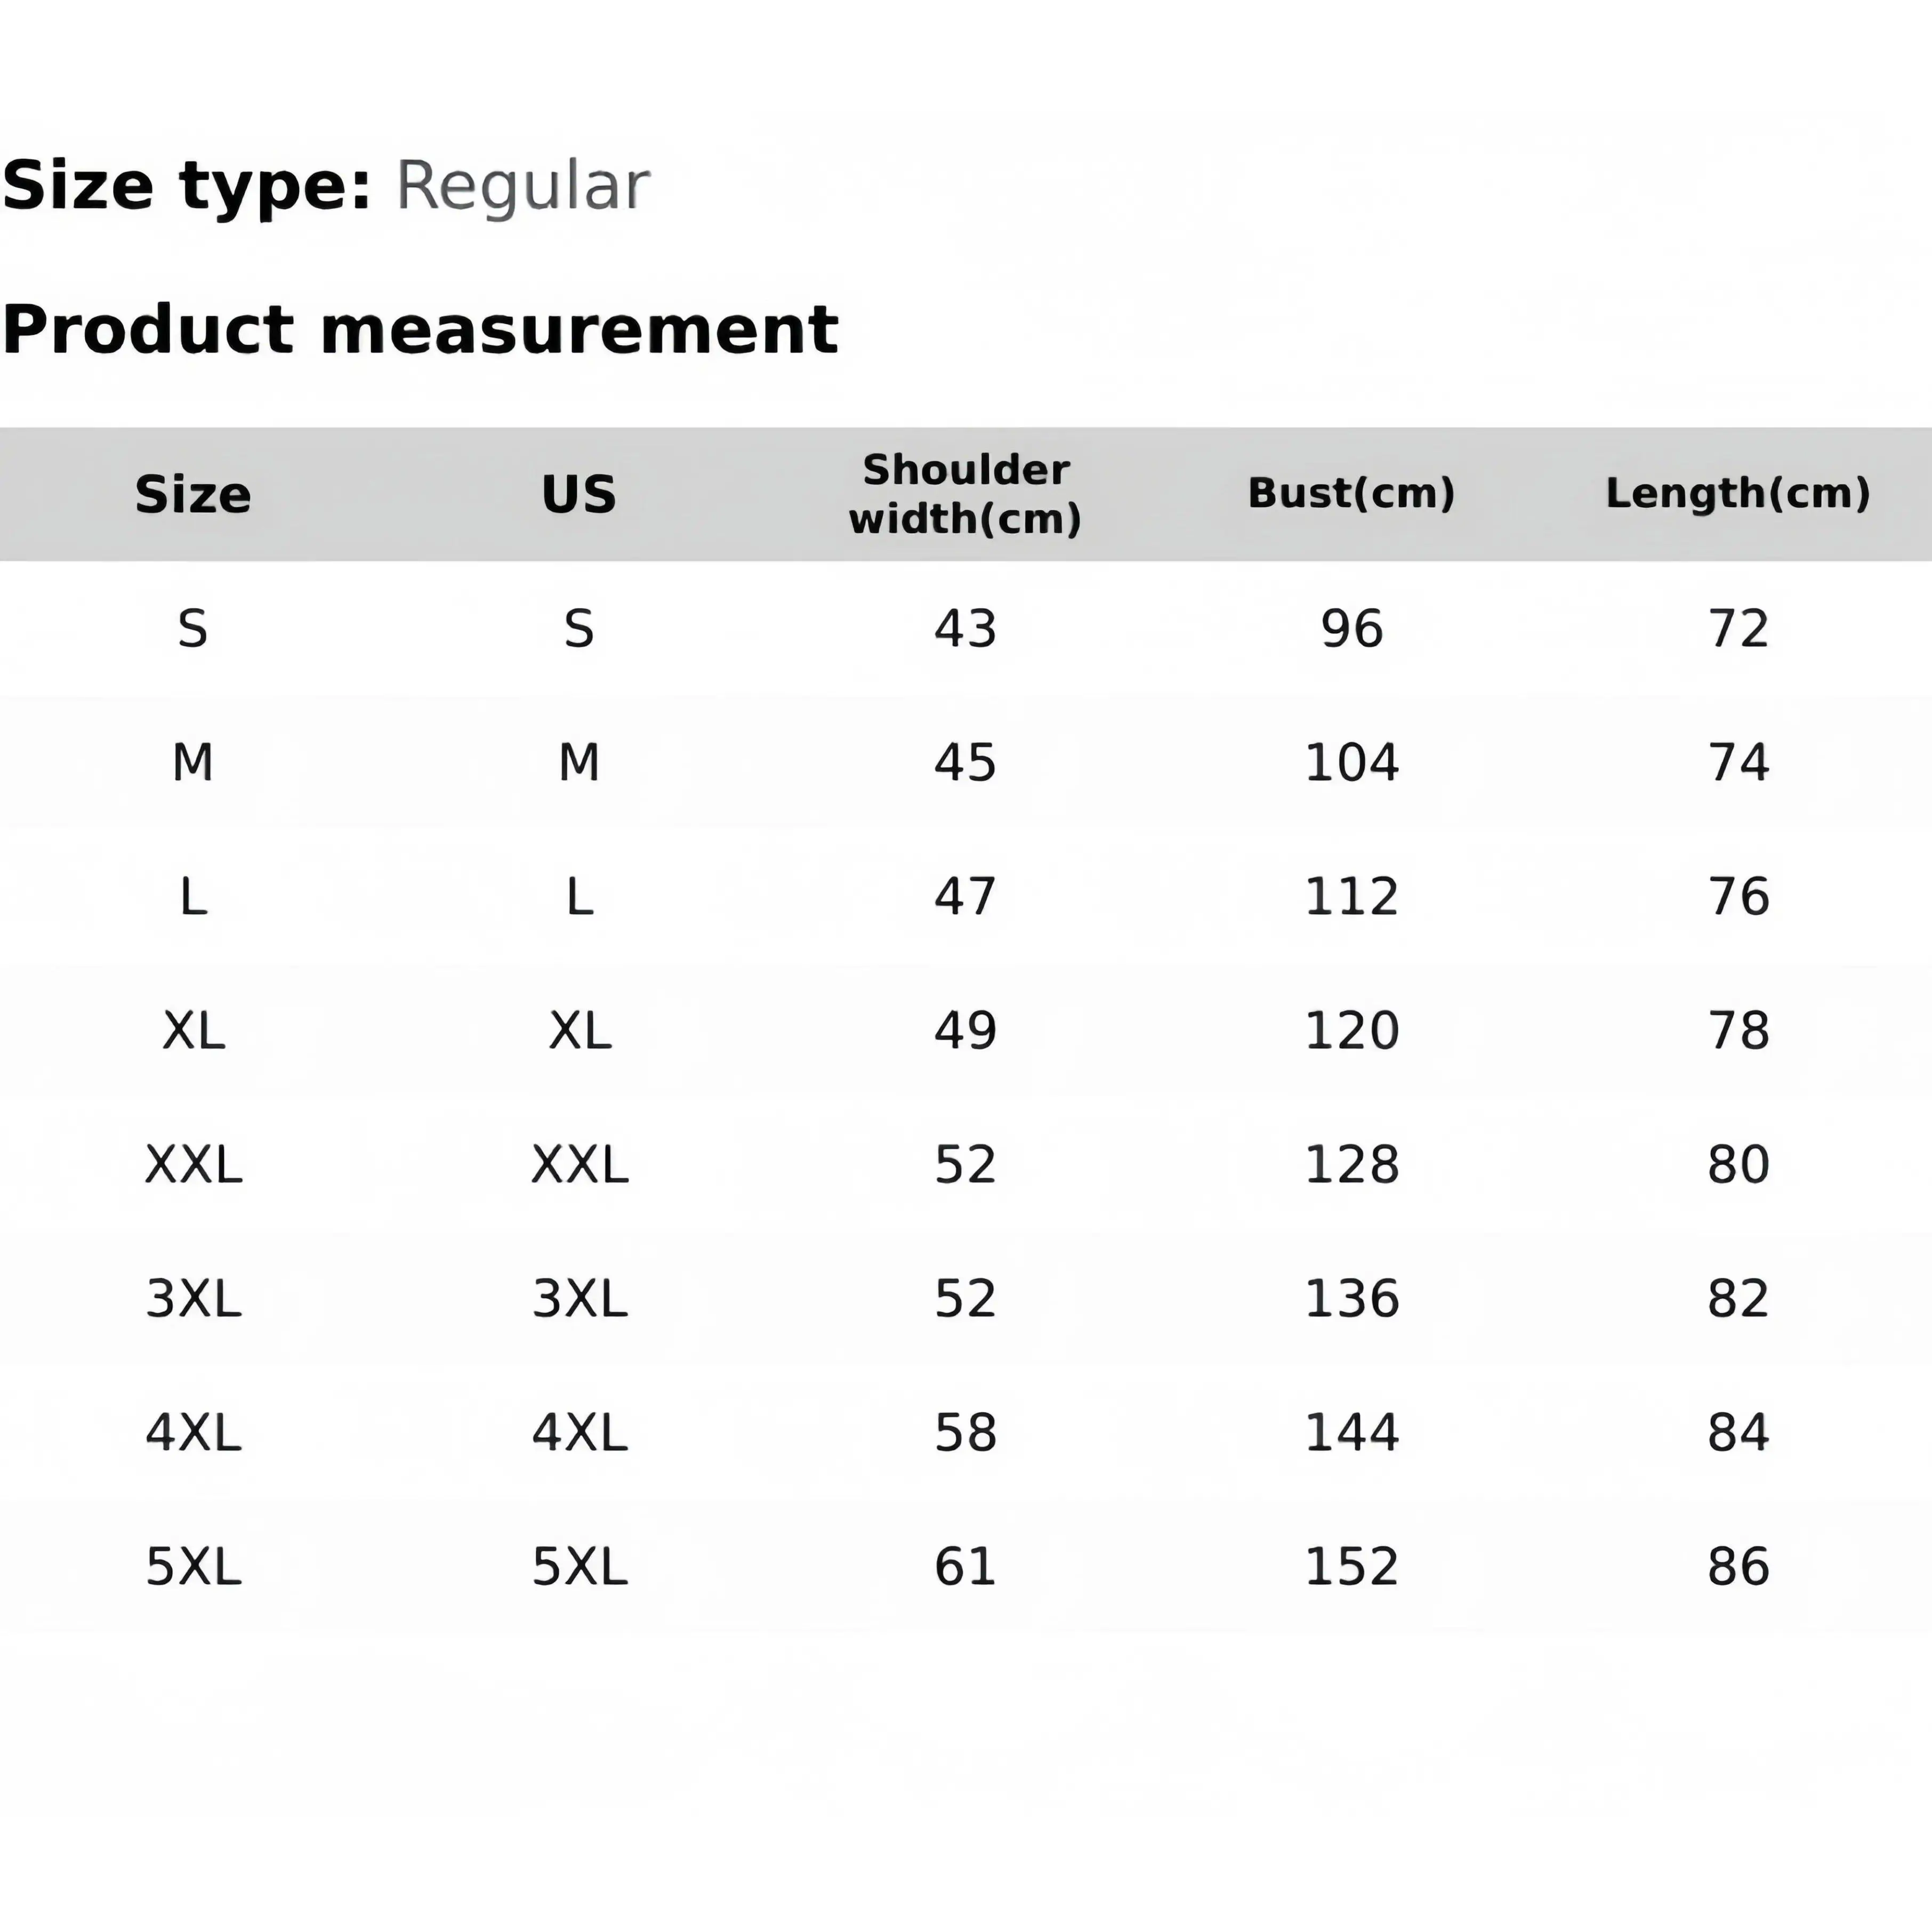Viewport: 1932px width, 1932px height.
Task: Click length value 72 in S row
Action: [1738, 629]
